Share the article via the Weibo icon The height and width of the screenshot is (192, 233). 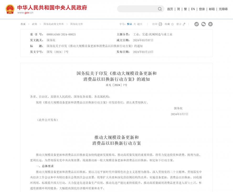(x=197, y=24)
